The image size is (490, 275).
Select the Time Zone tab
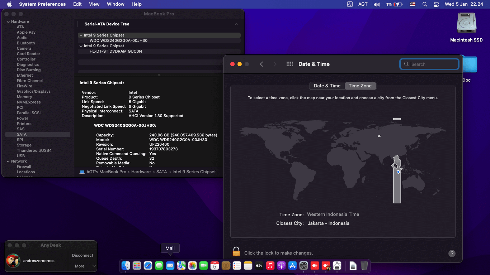tap(360, 86)
